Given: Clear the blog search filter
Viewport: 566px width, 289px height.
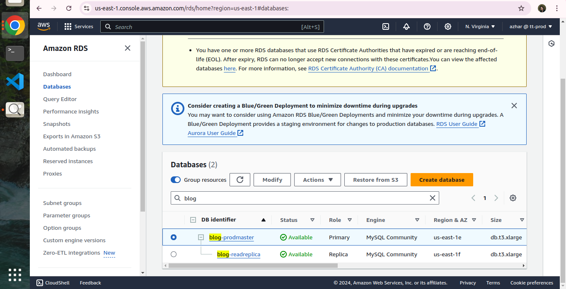Looking at the screenshot, I should click(433, 198).
